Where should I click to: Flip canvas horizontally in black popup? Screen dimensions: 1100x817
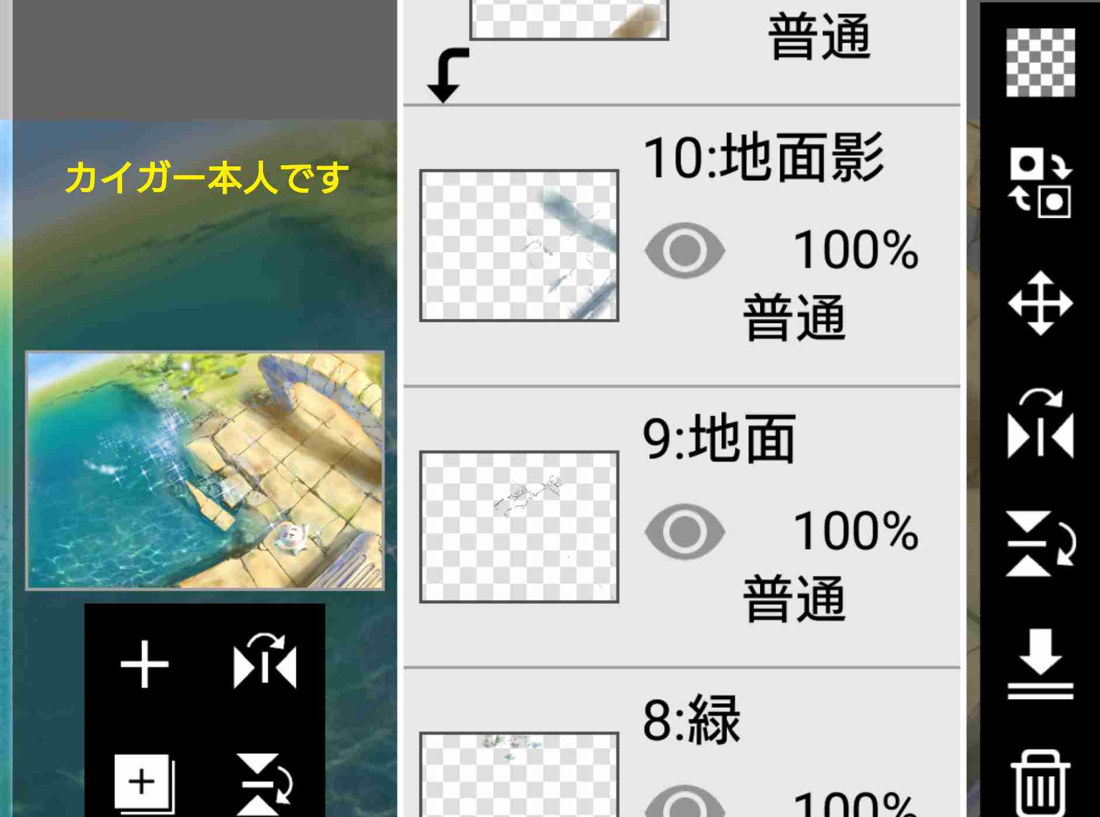[x=265, y=661]
